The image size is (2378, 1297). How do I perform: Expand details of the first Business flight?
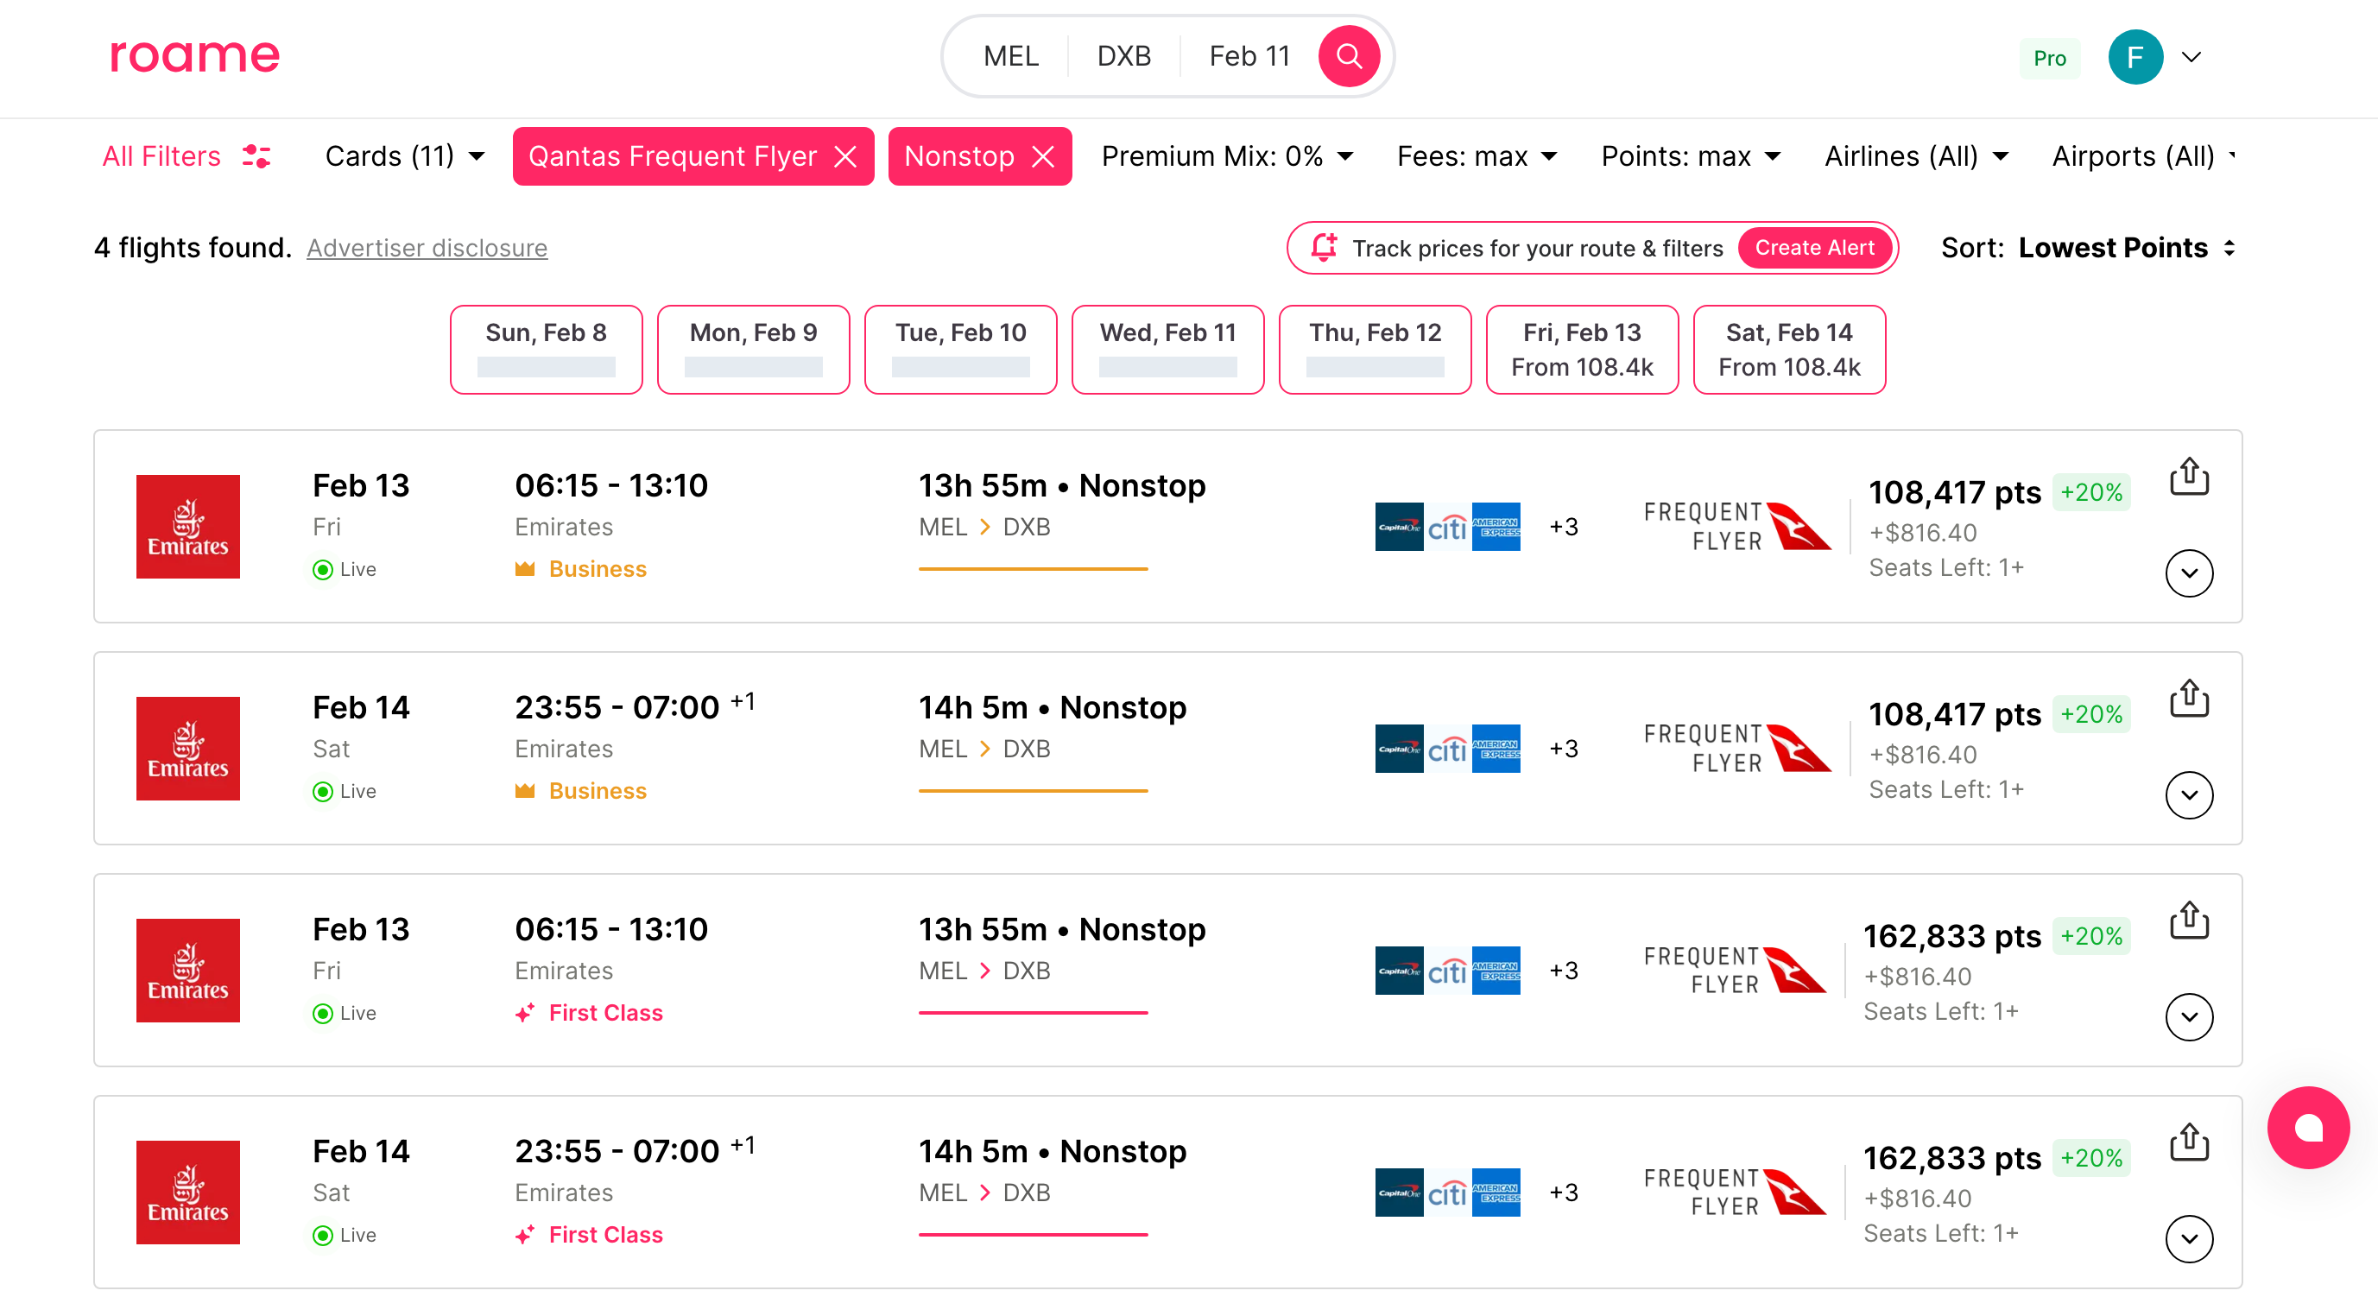coord(2188,573)
